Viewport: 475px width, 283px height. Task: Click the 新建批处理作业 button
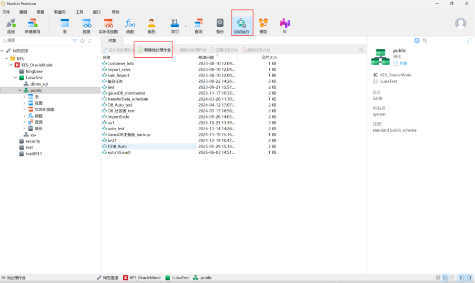(154, 50)
